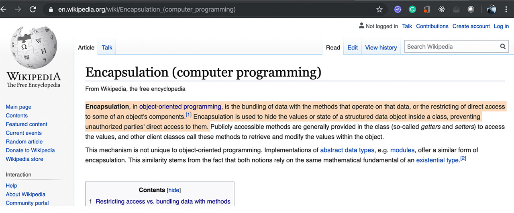Select the Read tab
The width and height of the screenshot is (514, 213).
tap(333, 47)
